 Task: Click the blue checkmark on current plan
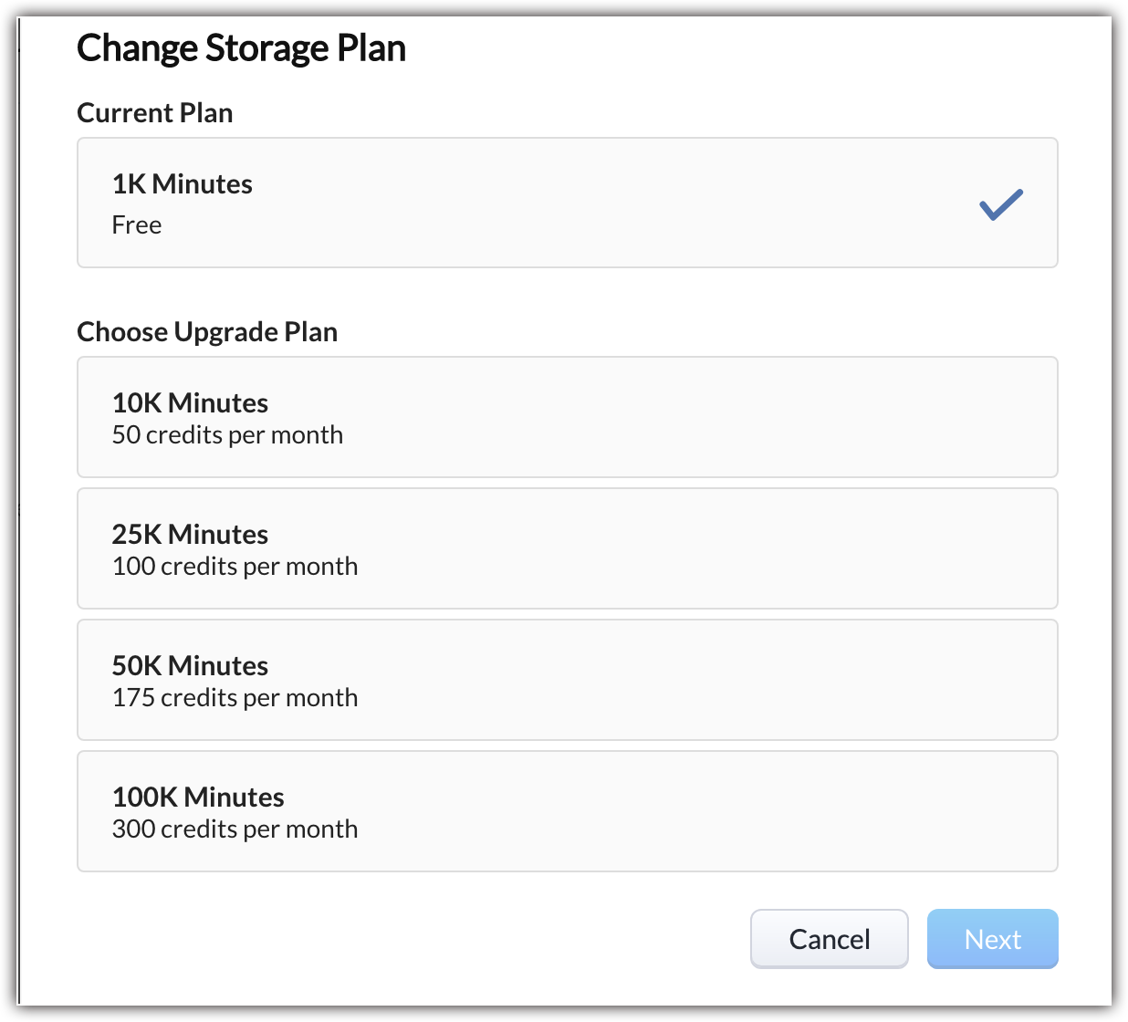tap(1000, 204)
